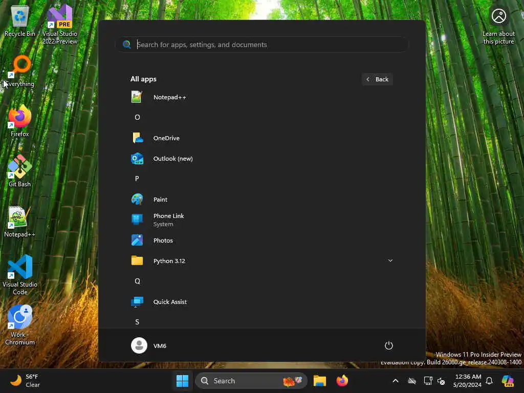Jump using letter header P
This screenshot has width=524, height=393.
tap(137, 179)
